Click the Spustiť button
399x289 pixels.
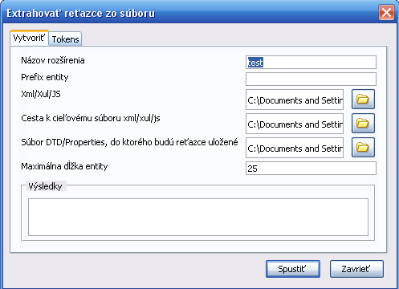(x=293, y=269)
